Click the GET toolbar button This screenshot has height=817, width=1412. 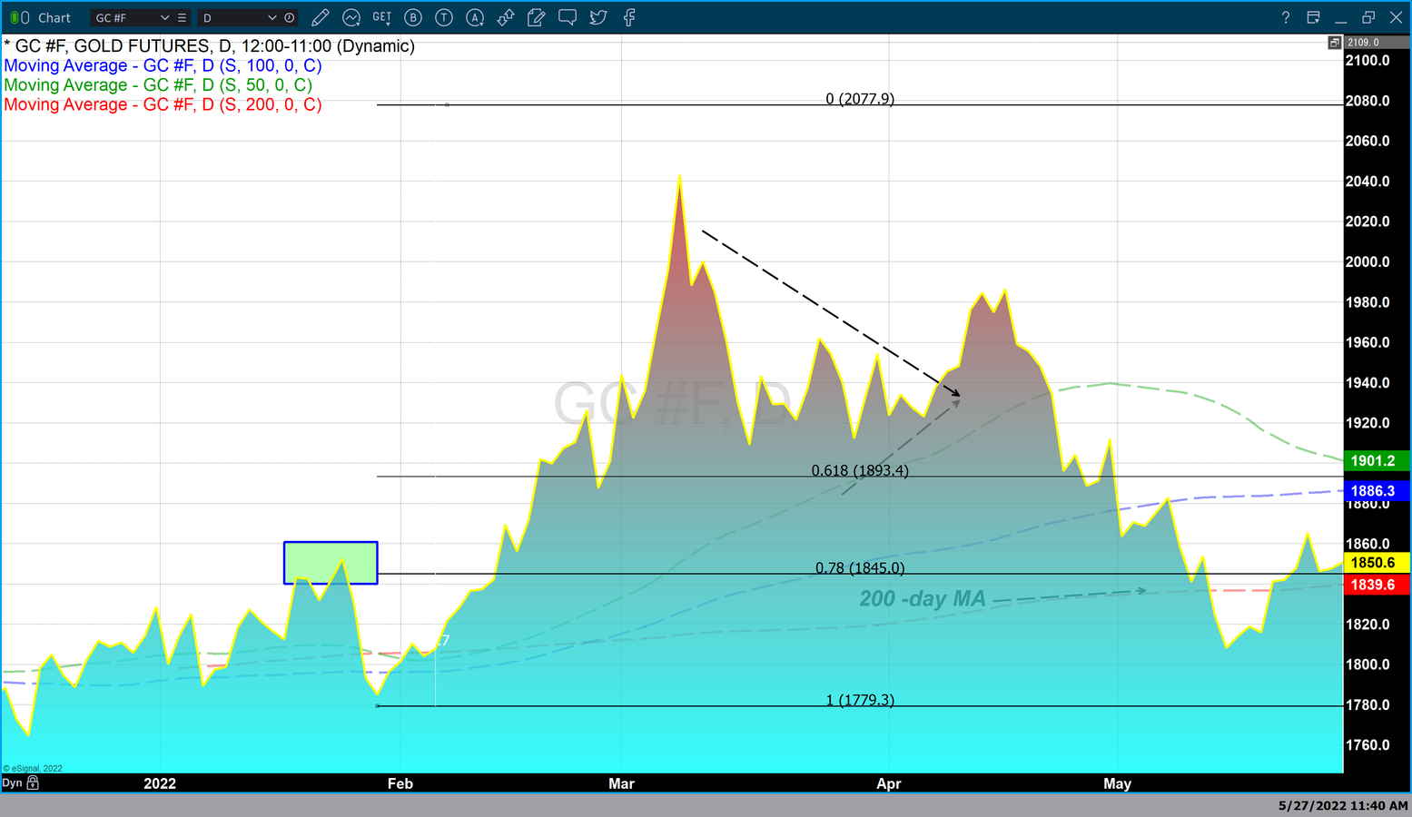(382, 17)
